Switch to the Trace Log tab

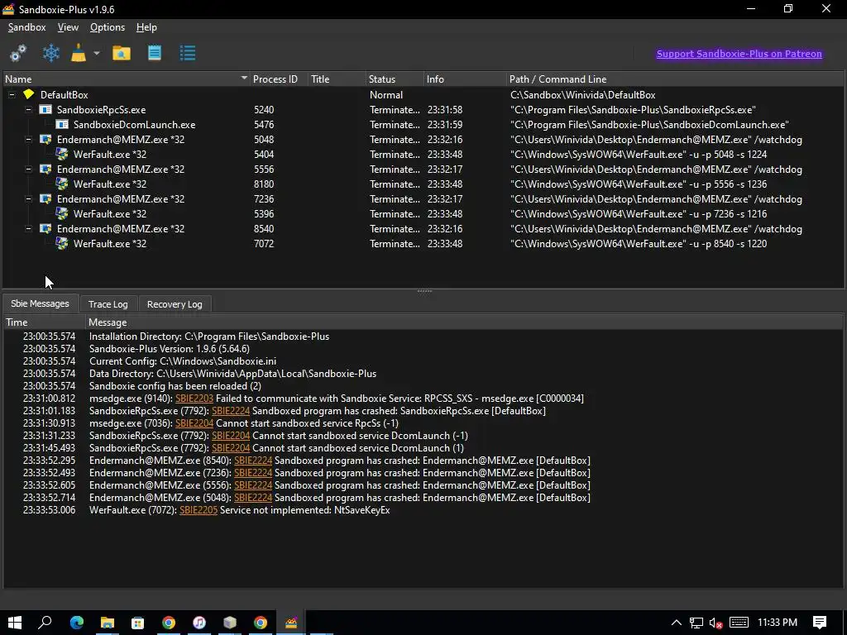(x=108, y=304)
